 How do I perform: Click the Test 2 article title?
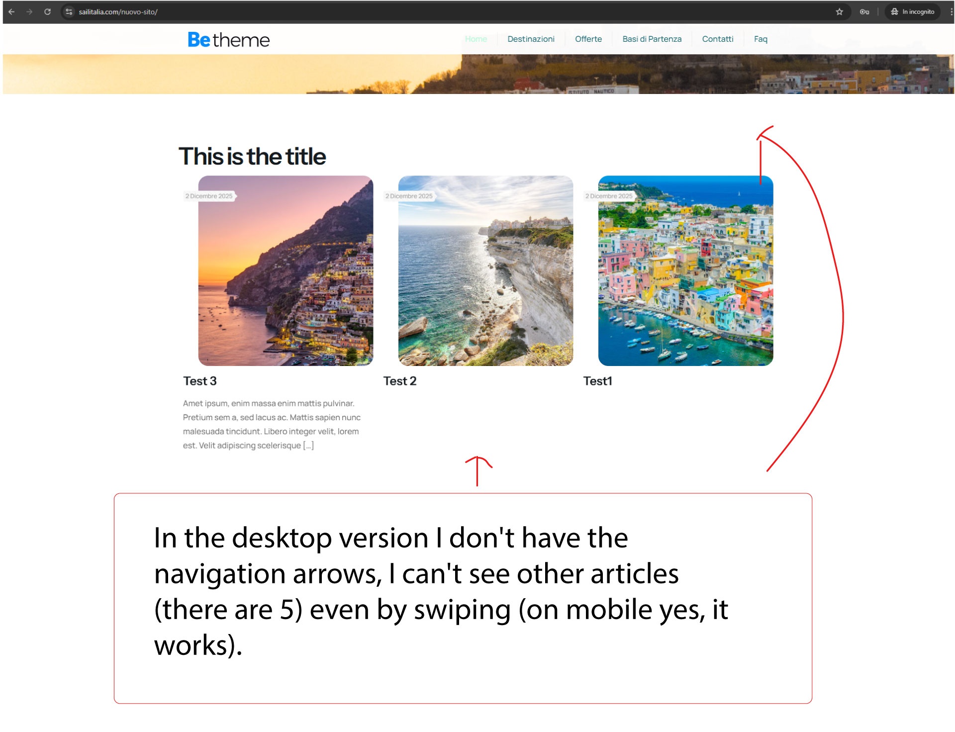click(400, 381)
